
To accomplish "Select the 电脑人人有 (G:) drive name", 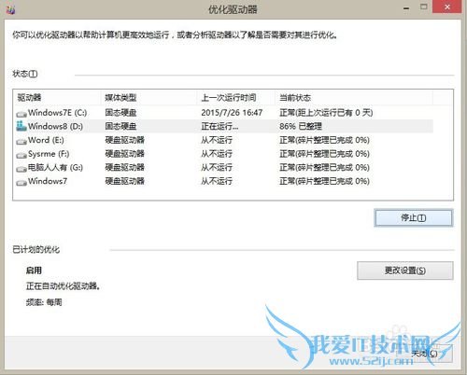I will click(55, 167).
